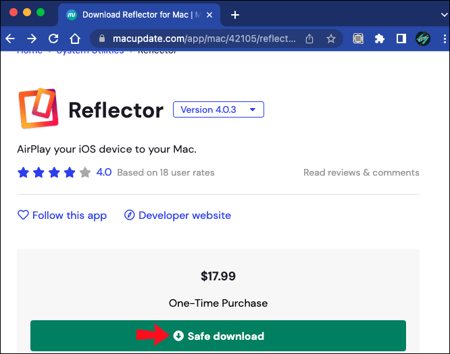Click the 4.0 rating score
The width and height of the screenshot is (450, 354).
coord(103,172)
